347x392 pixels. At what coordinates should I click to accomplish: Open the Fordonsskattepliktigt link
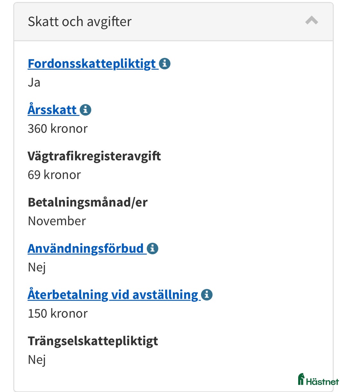[x=92, y=64]
